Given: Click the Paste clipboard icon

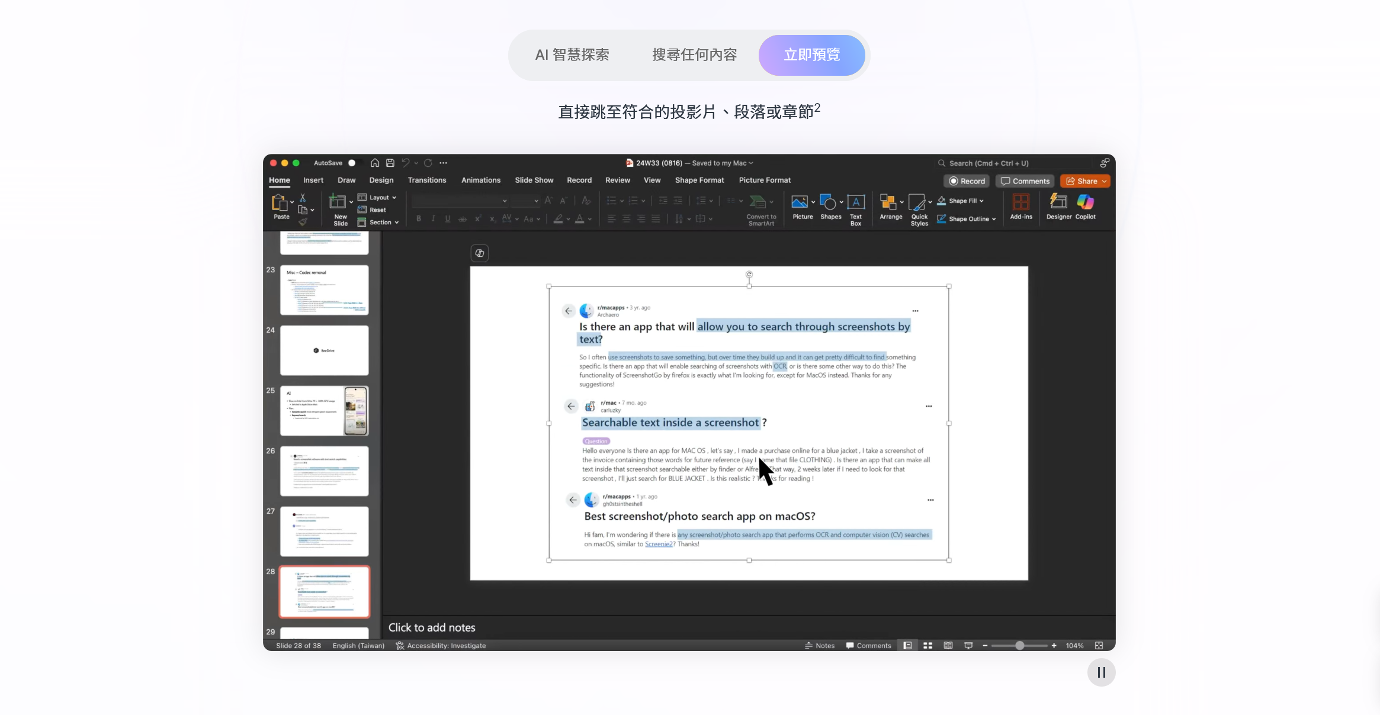Looking at the screenshot, I should (x=280, y=202).
